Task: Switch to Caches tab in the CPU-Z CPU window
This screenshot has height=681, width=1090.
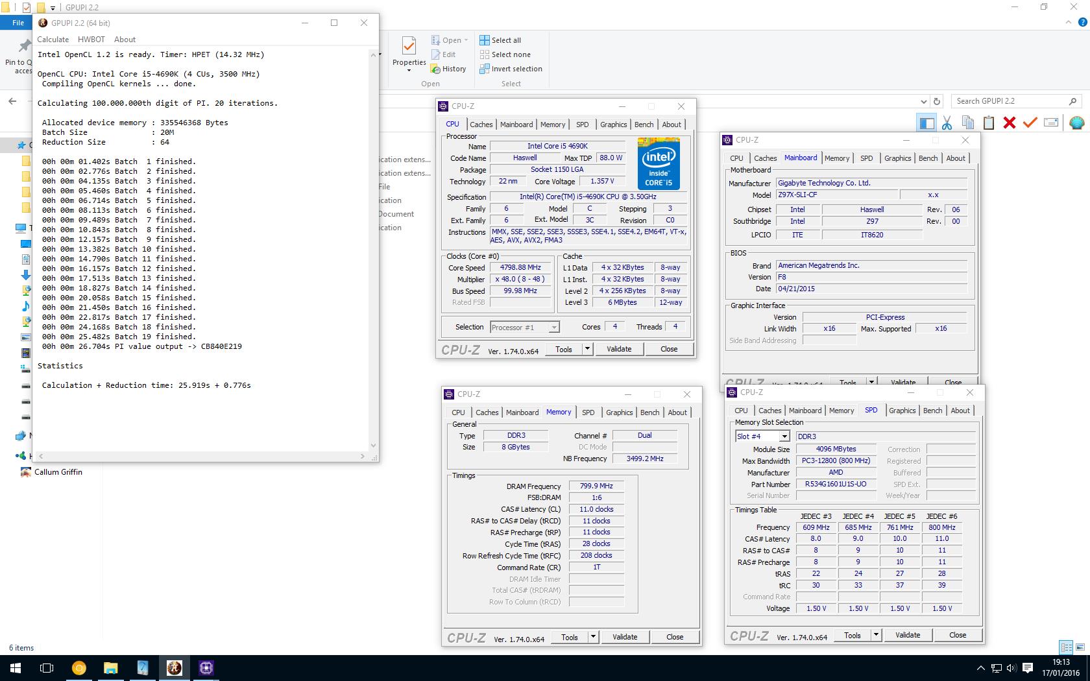Action: [x=481, y=125]
